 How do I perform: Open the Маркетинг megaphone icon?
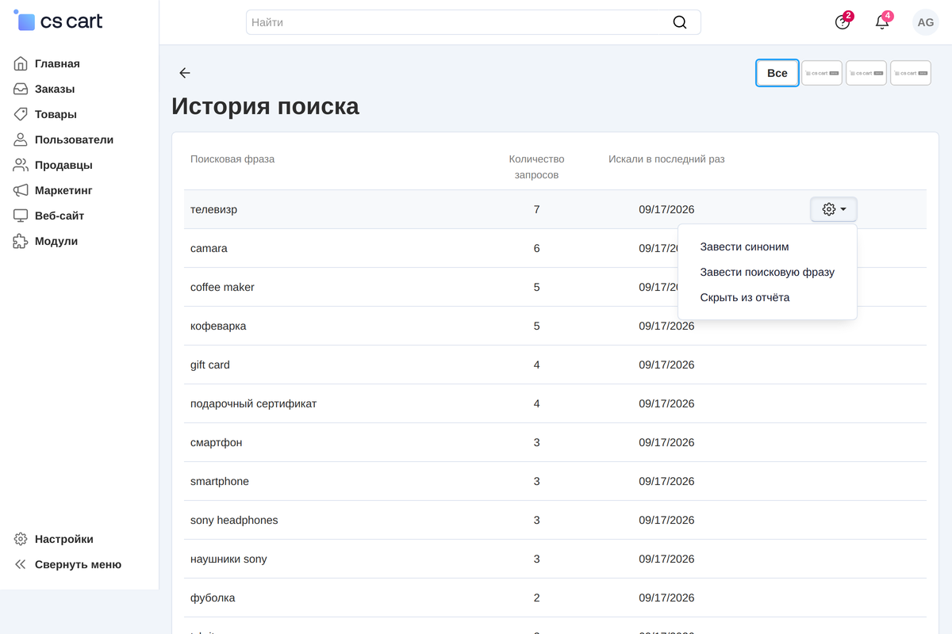tap(21, 190)
